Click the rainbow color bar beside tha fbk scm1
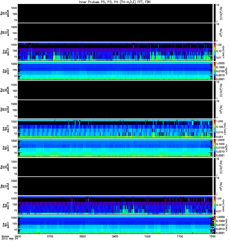230x245 pixels. (x=215, y=71)
